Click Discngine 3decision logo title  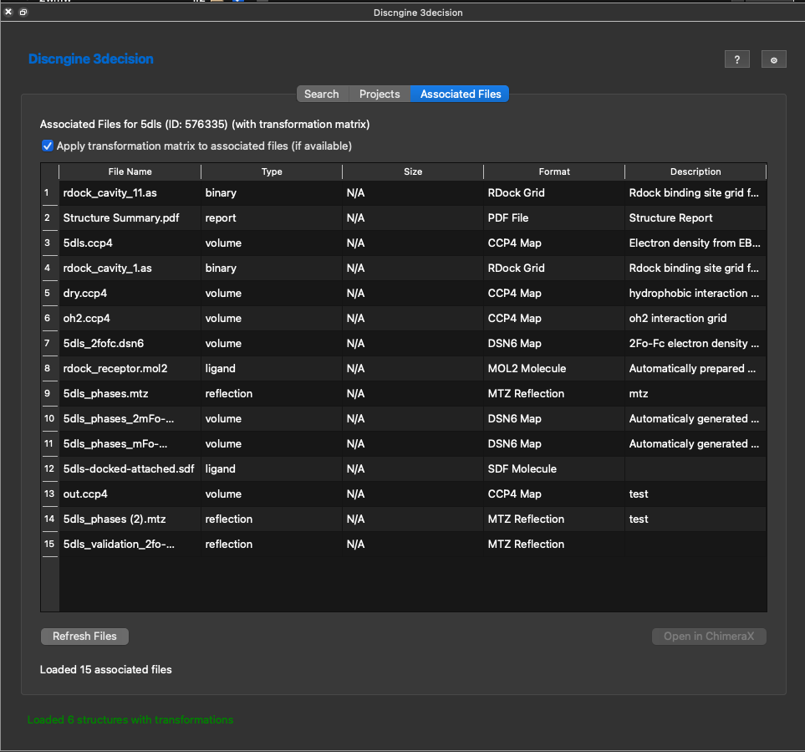91,59
